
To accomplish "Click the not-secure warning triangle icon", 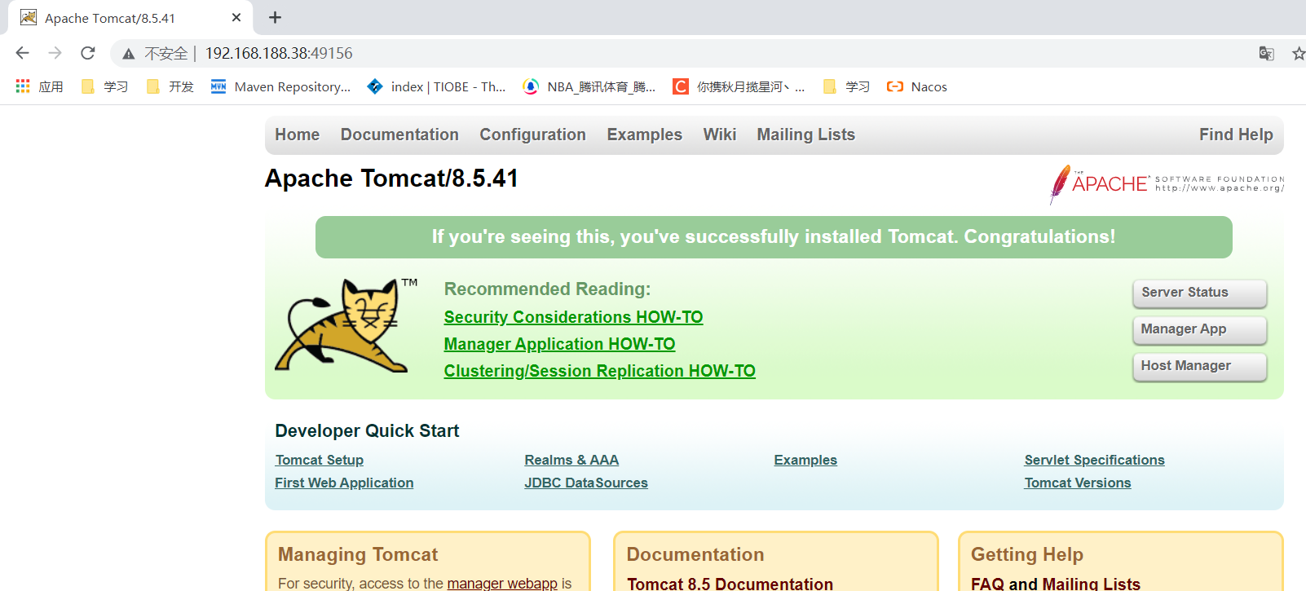I will [x=128, y=54].
